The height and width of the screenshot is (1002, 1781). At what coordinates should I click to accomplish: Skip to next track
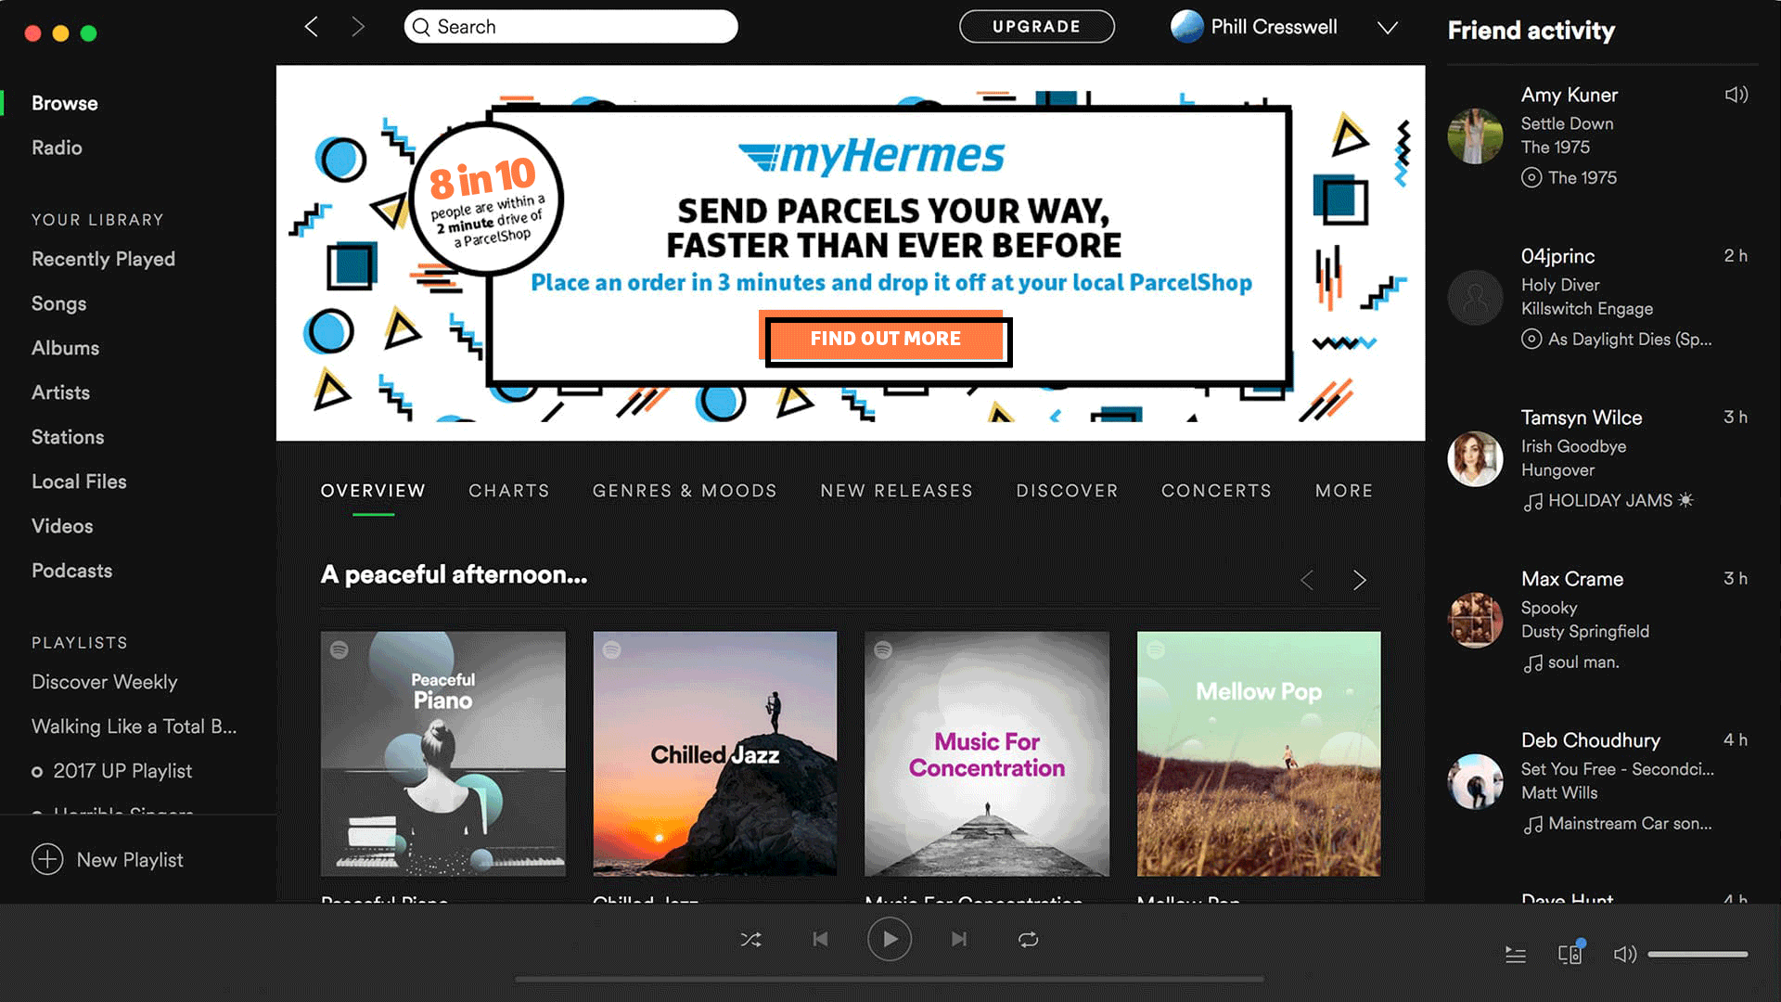point(959,940)
